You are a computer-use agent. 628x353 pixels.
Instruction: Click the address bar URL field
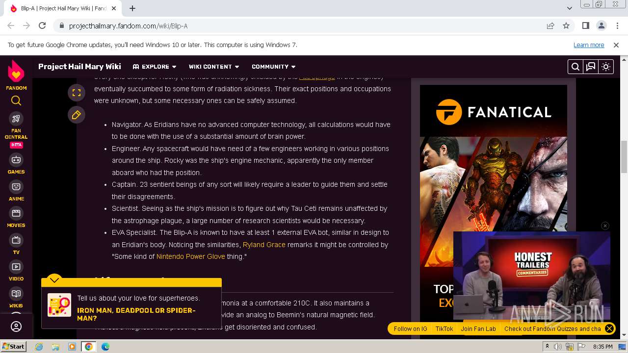[x=304, y=25]
